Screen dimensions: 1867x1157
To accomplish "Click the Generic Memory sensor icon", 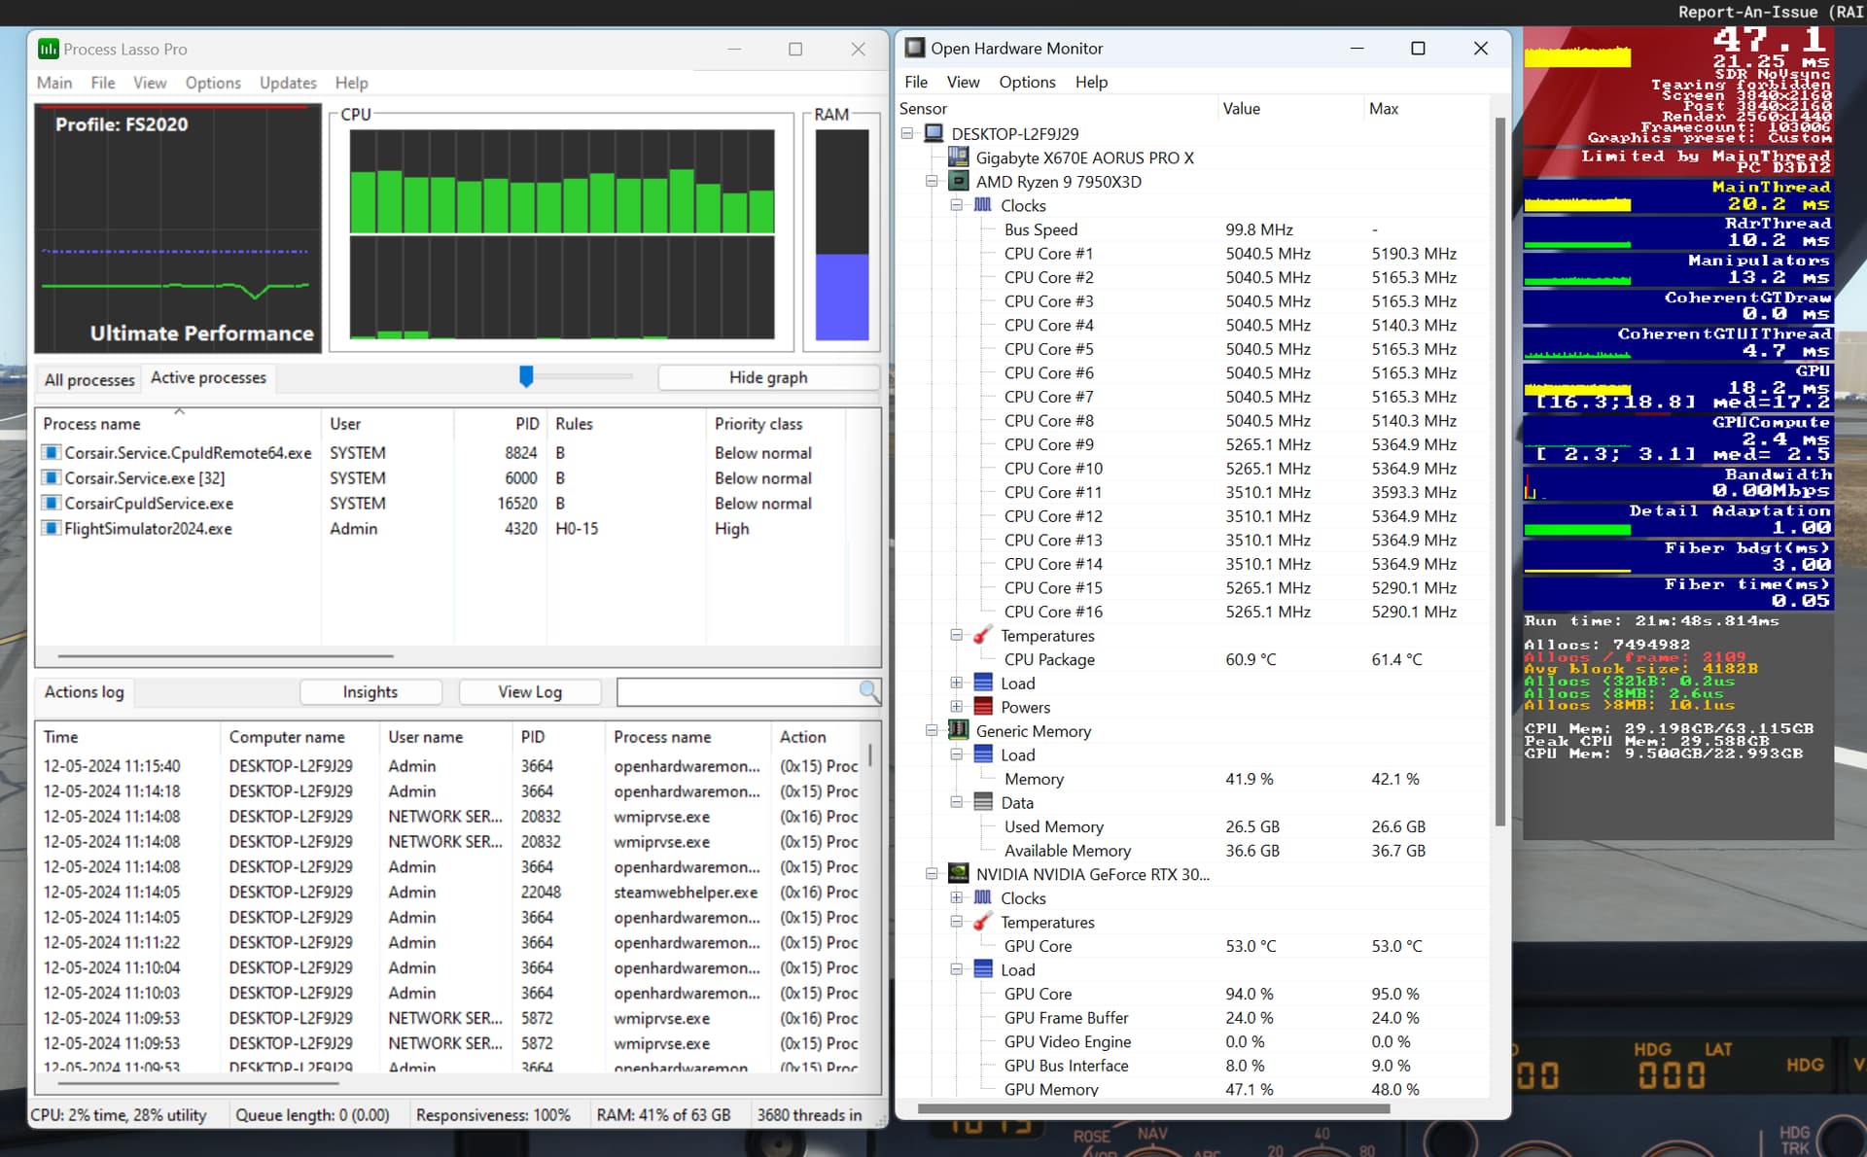I will (958, 730).
